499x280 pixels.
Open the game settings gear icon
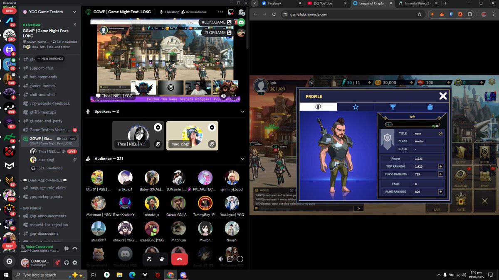[492, 82]
